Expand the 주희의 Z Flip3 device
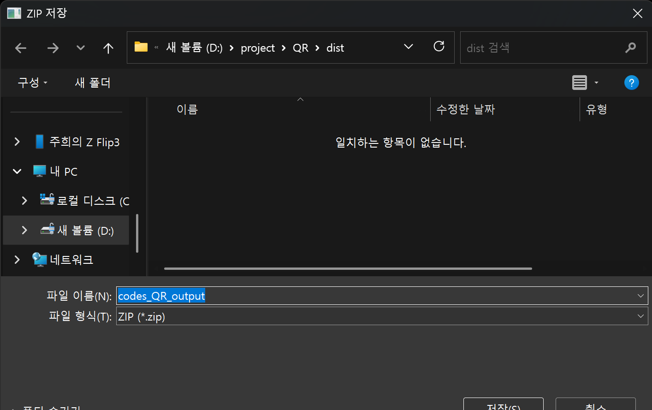Image resolution: width=652 pixels, height=410 pixels. pyautogui.click(x=17, y=142)
